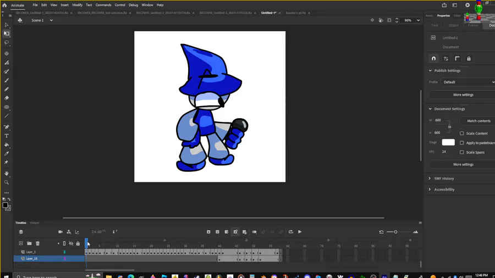Open the Modify menu

click(77, 5)
